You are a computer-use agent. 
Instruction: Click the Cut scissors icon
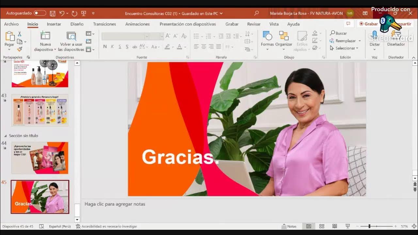(20, 34)
